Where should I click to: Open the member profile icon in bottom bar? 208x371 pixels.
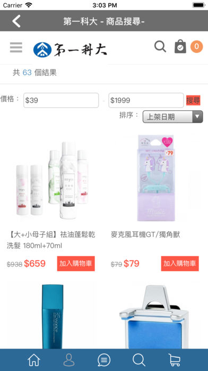click(69, 360)
